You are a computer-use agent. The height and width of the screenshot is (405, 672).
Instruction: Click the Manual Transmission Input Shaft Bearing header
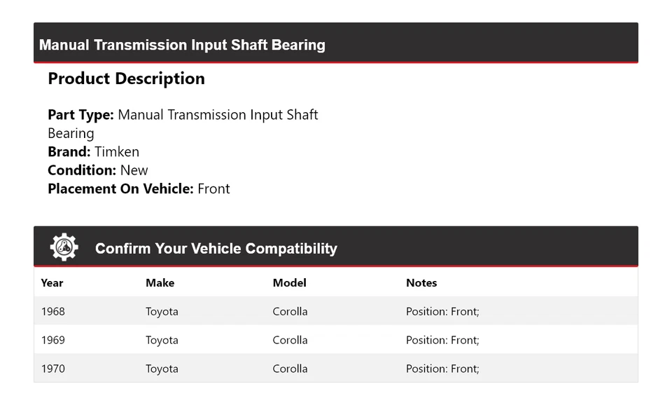coord(182,45)
